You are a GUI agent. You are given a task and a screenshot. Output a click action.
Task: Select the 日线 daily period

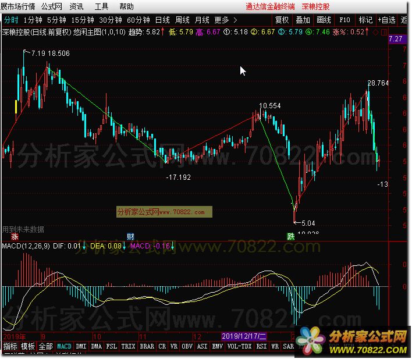coord(162,20)
